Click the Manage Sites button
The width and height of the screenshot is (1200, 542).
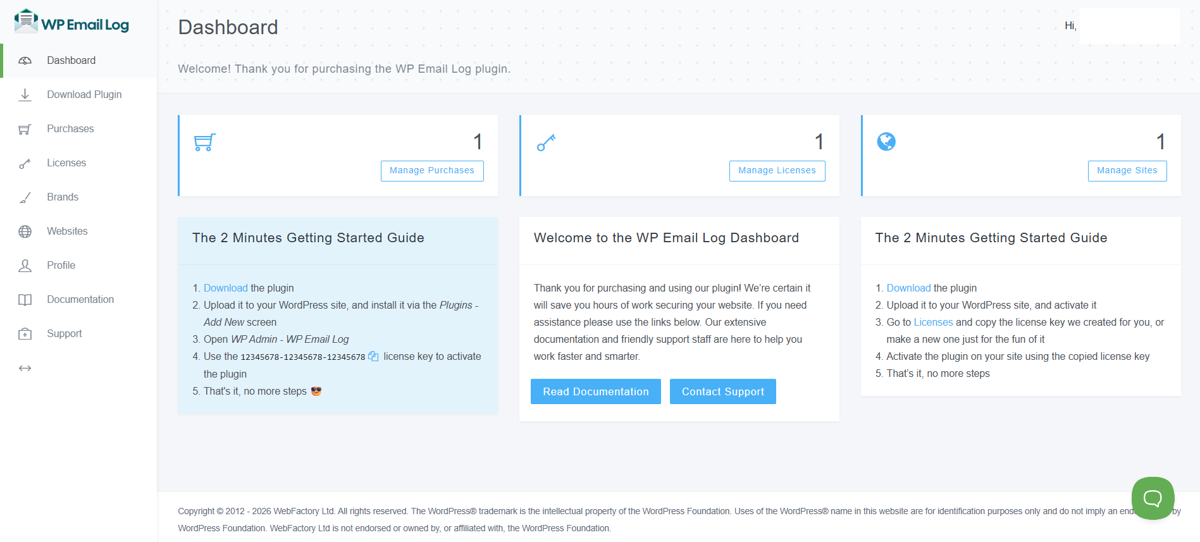(1127, 171)
